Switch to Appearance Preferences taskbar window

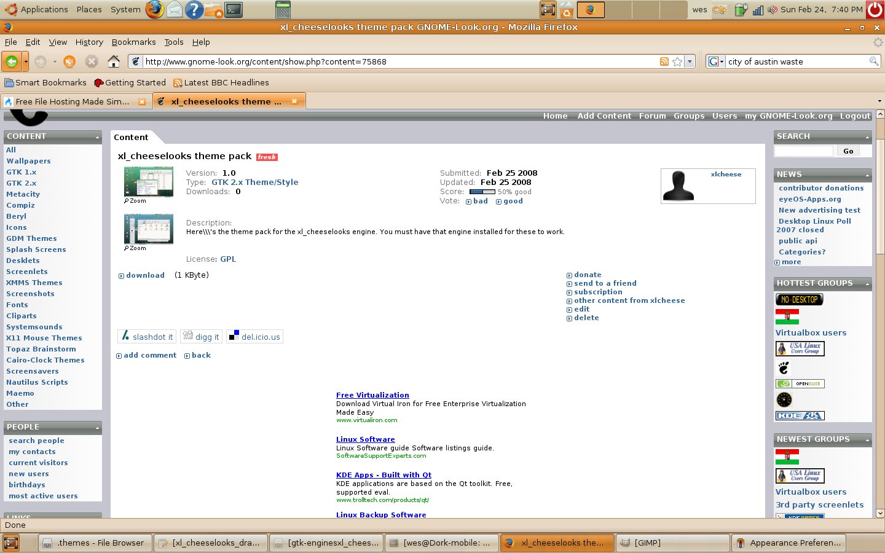[789, 543]
